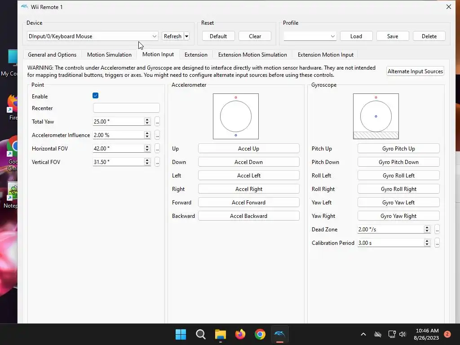
Task: Map the Gyro Yaw Left button
Action: coord(398,203)
